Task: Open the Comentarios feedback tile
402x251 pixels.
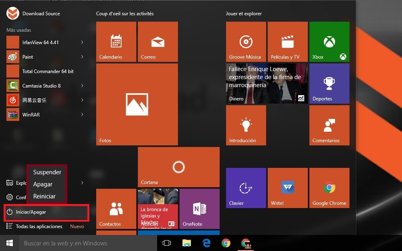Action: point(329,125)
